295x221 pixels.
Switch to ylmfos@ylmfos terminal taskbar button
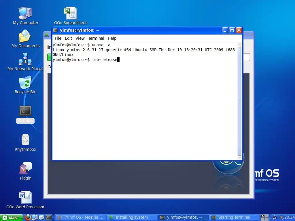183,218
